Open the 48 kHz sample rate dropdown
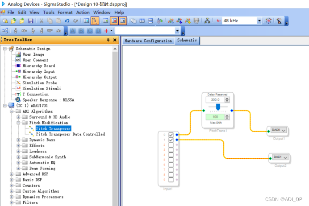This screenshot has width=309, height=206. click(x=259, y=21)
